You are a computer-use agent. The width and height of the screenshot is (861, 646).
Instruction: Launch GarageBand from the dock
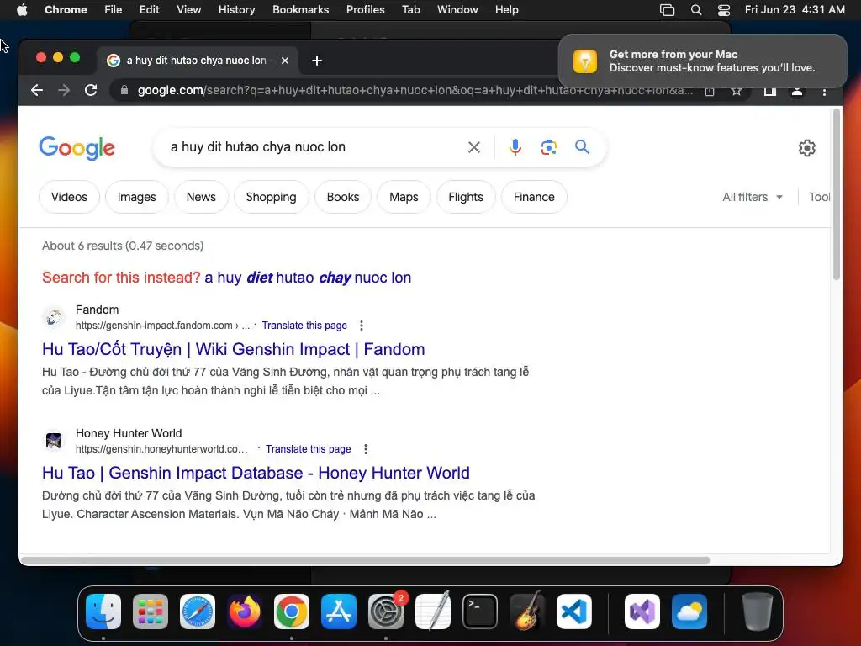[x=527, y=612]
